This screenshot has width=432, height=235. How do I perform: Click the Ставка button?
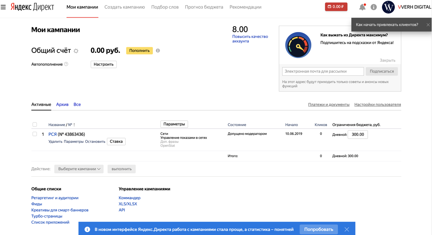click(x=116, y=141)
